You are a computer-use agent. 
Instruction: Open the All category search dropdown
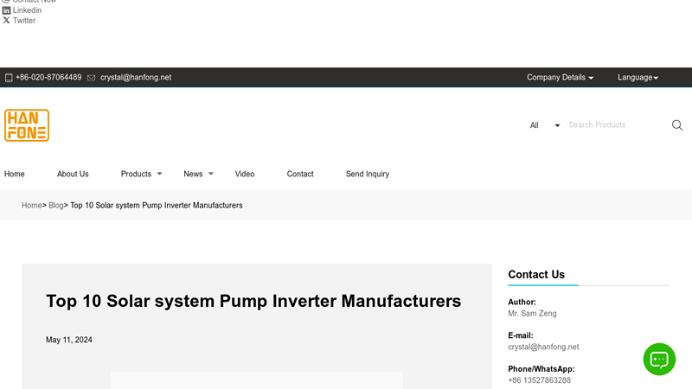(x=545, y=125)
